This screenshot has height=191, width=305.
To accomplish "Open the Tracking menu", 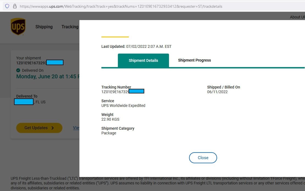I will point(70,27).
